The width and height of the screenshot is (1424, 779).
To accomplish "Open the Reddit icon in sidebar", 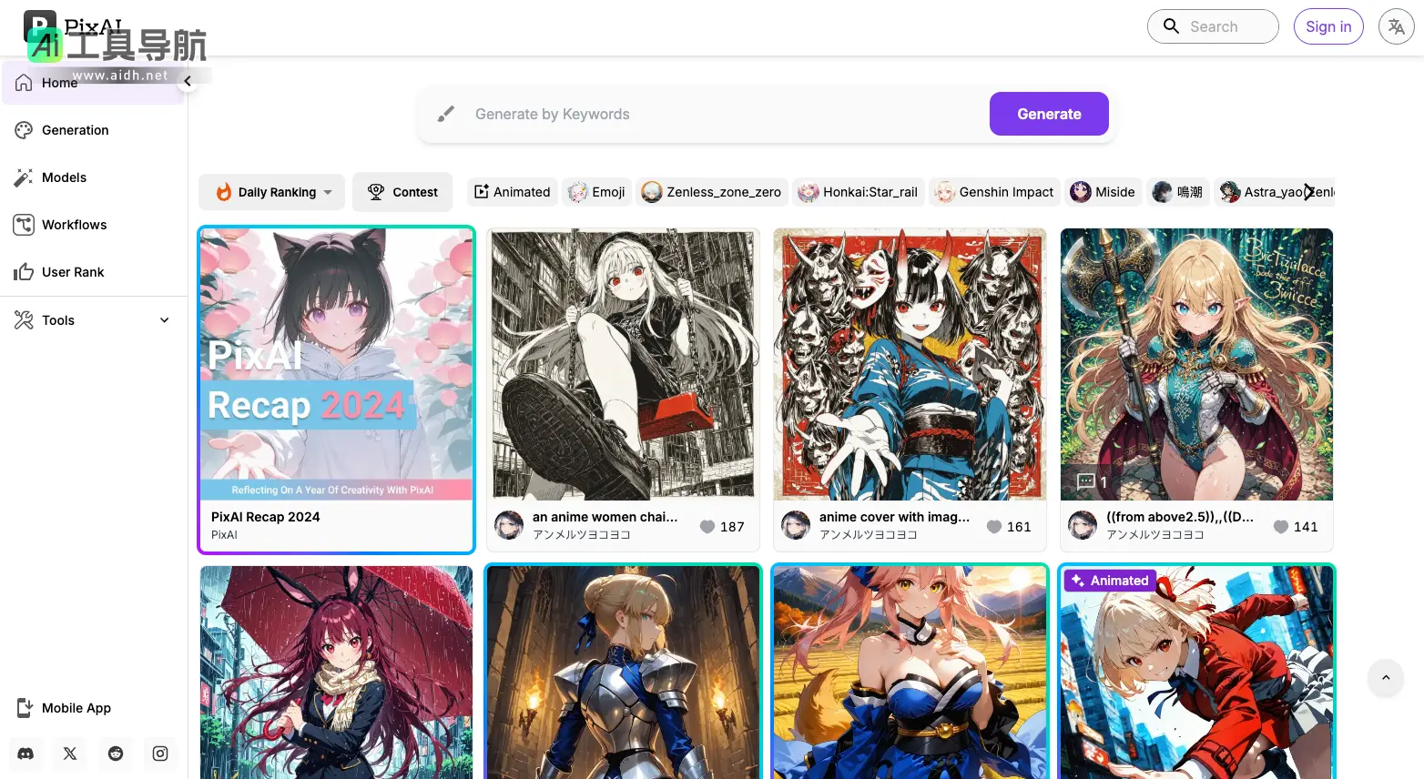I will (116, 754).
